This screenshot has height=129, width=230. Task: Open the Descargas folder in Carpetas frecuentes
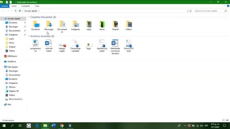[x=49, y=25]
